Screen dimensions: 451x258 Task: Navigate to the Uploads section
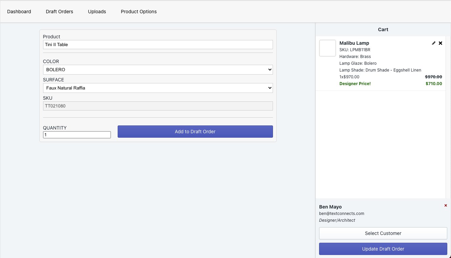(97, 12)
